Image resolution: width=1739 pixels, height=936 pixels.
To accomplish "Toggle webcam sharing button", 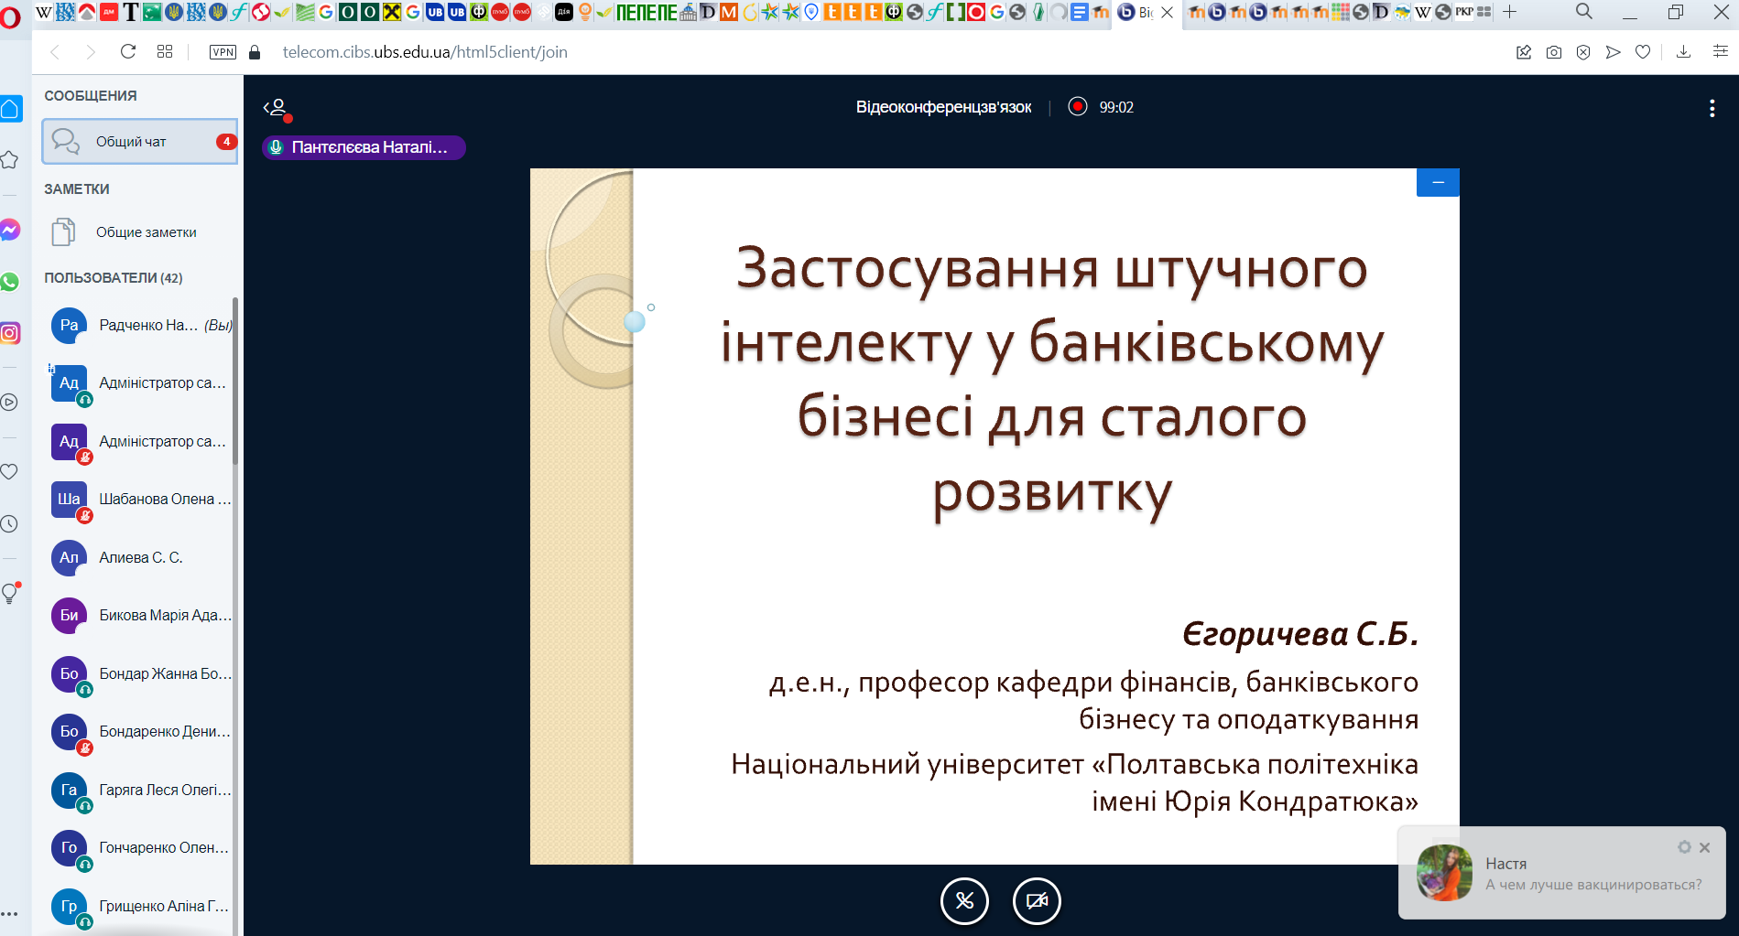I will [1037, 901].
